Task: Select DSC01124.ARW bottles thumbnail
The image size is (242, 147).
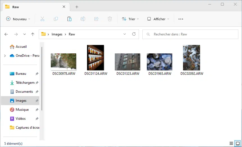Action: (x=95, y=58)
